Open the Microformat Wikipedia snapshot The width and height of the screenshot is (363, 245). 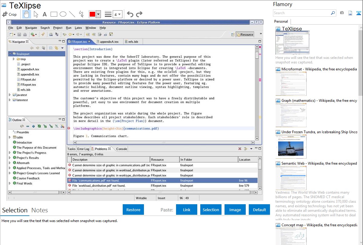[291, 84]
